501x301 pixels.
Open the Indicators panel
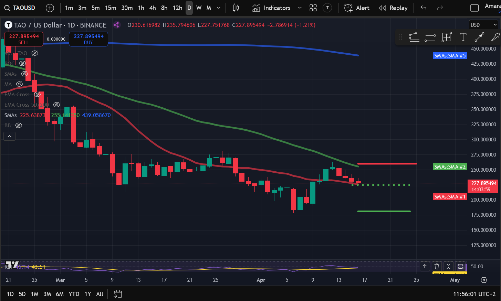(x=272, y=8)
